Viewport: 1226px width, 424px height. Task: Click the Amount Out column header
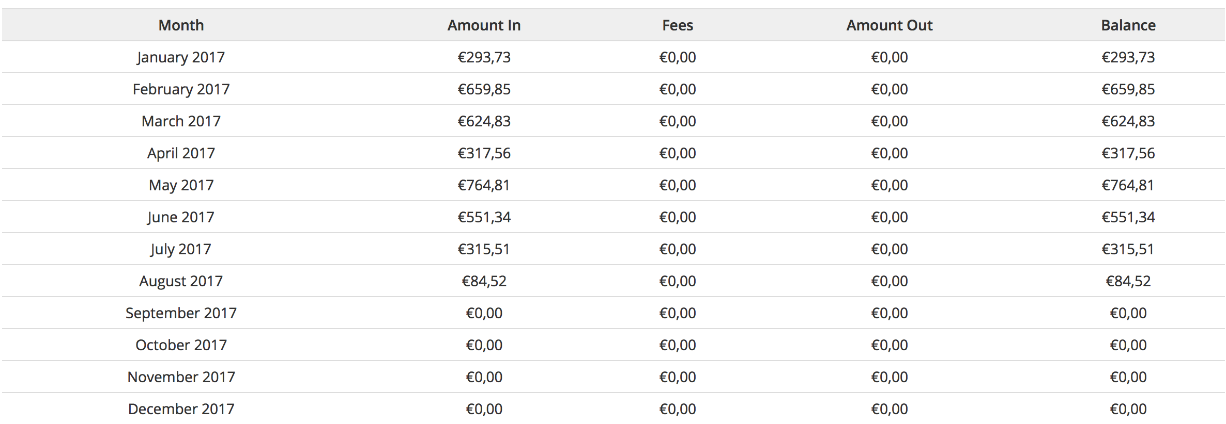[x=890, y=25]
